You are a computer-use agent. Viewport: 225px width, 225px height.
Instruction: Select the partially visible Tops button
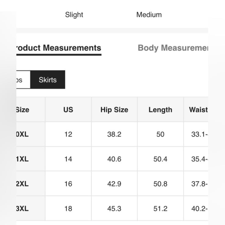23,80
